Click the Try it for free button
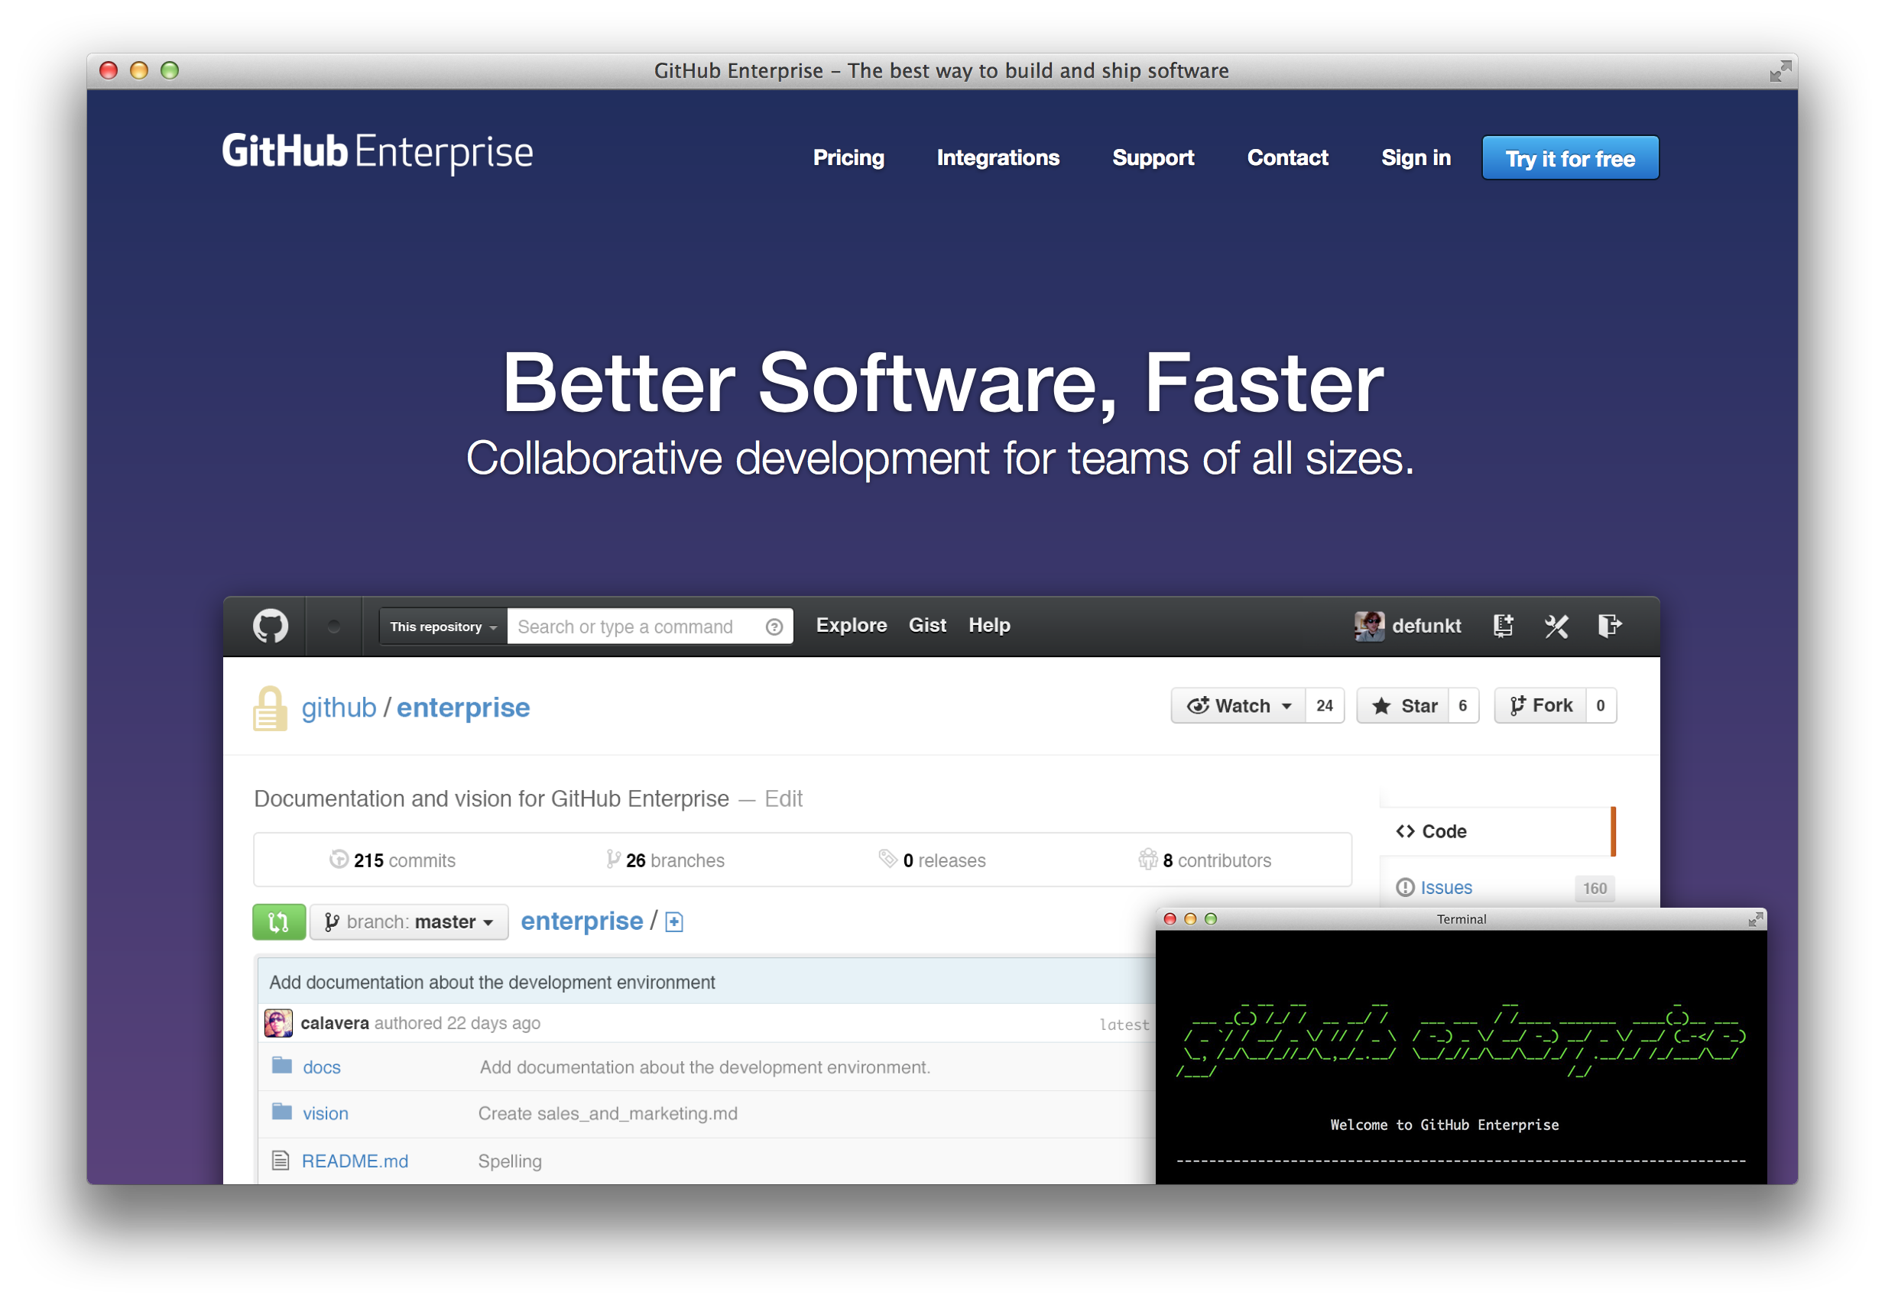This screenshot has height=1305, width=1885. click(1570, 158)
